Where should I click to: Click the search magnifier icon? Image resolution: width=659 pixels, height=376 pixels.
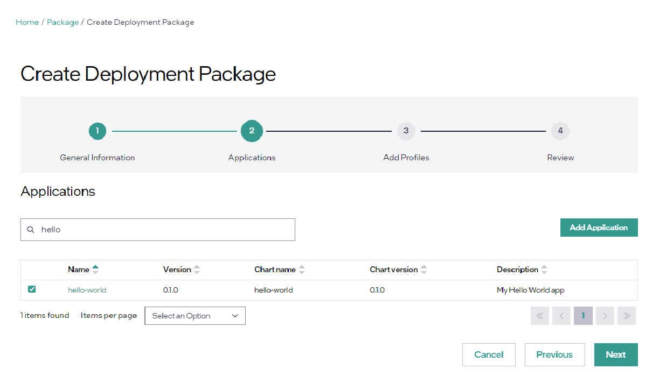click(31, 230)
